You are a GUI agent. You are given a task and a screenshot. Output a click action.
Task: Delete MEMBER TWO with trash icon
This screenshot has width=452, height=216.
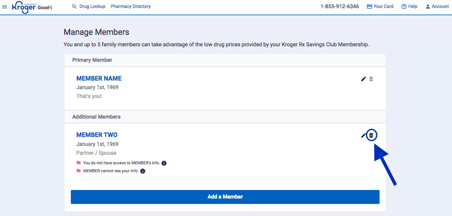click(x=371, y=135)
